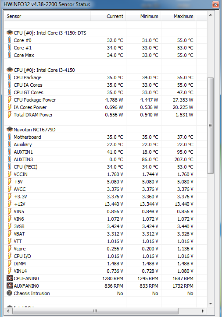Click the thermometer icon next to Core #0
Image resolution: width=222 pixels, height=317 pixels.
[9, 40]
